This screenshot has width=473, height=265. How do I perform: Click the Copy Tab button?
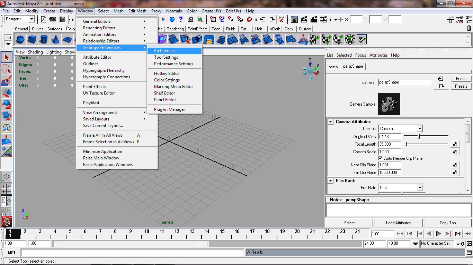click(448, 223)
